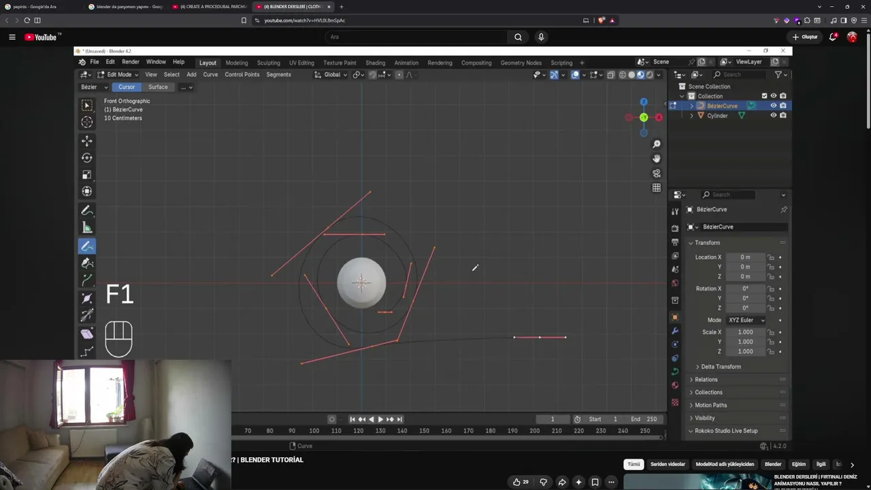Toggle proportional editing in viewport header
871x490 pixels.
pos(399,75)
